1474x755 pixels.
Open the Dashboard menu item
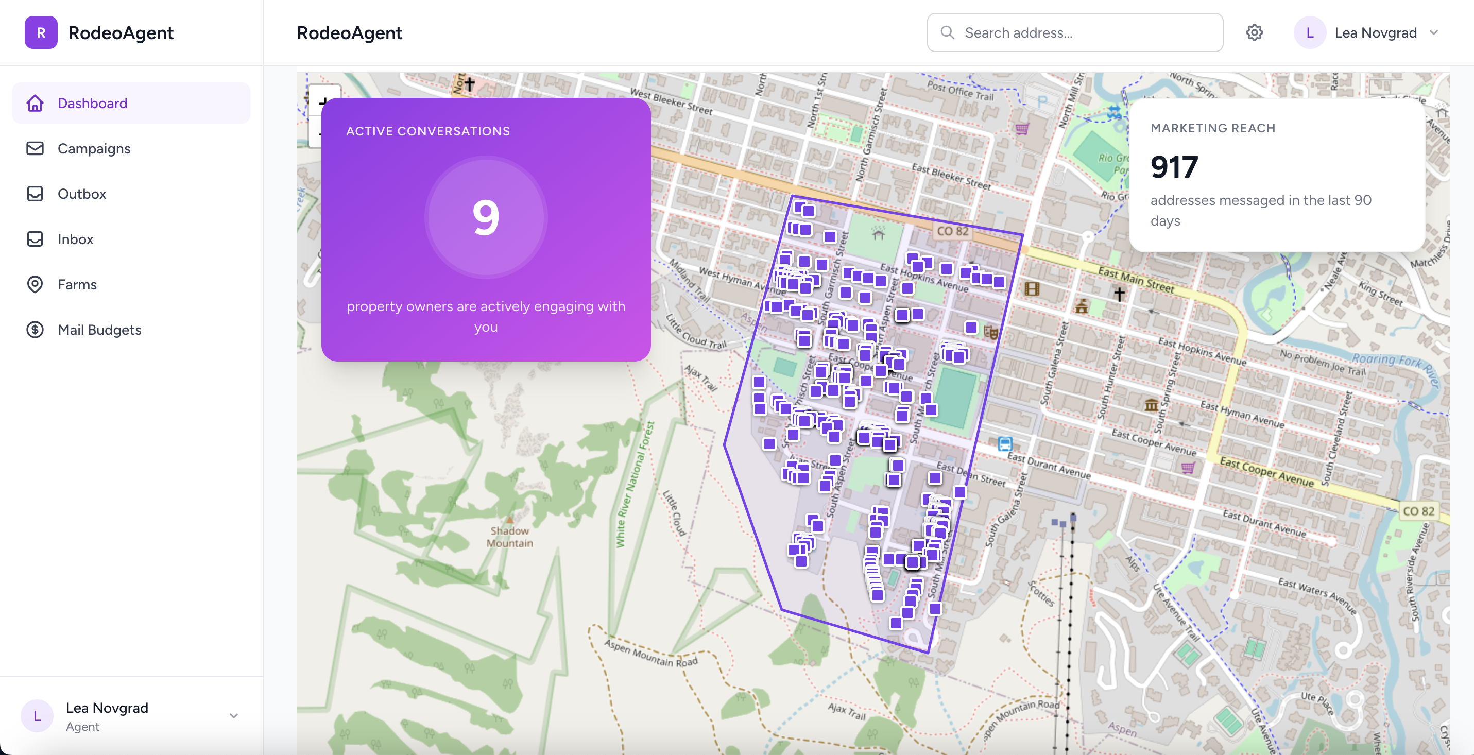[131, 103]
